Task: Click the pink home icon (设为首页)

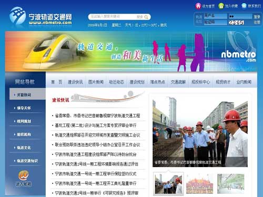Action: click(x=198, y=6)
